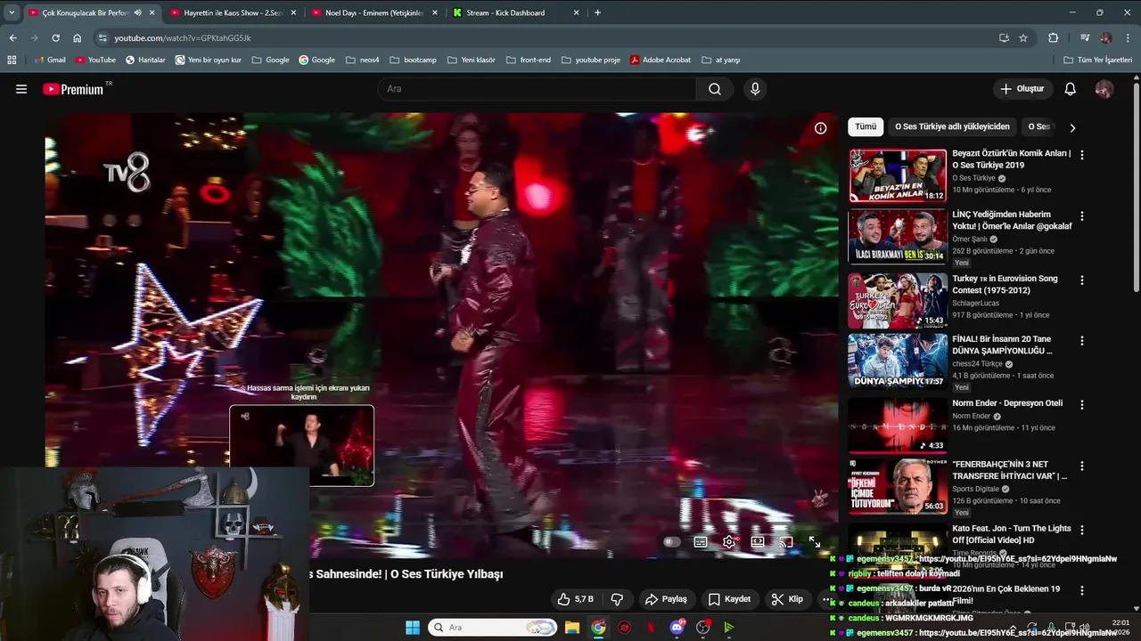Viewport: 1141px width, 641px height.
Task: Start voice search with microphone icon
Action: point(755,89)
